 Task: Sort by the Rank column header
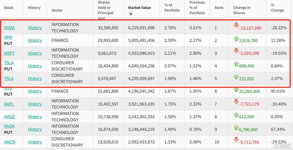pos(219,8)
